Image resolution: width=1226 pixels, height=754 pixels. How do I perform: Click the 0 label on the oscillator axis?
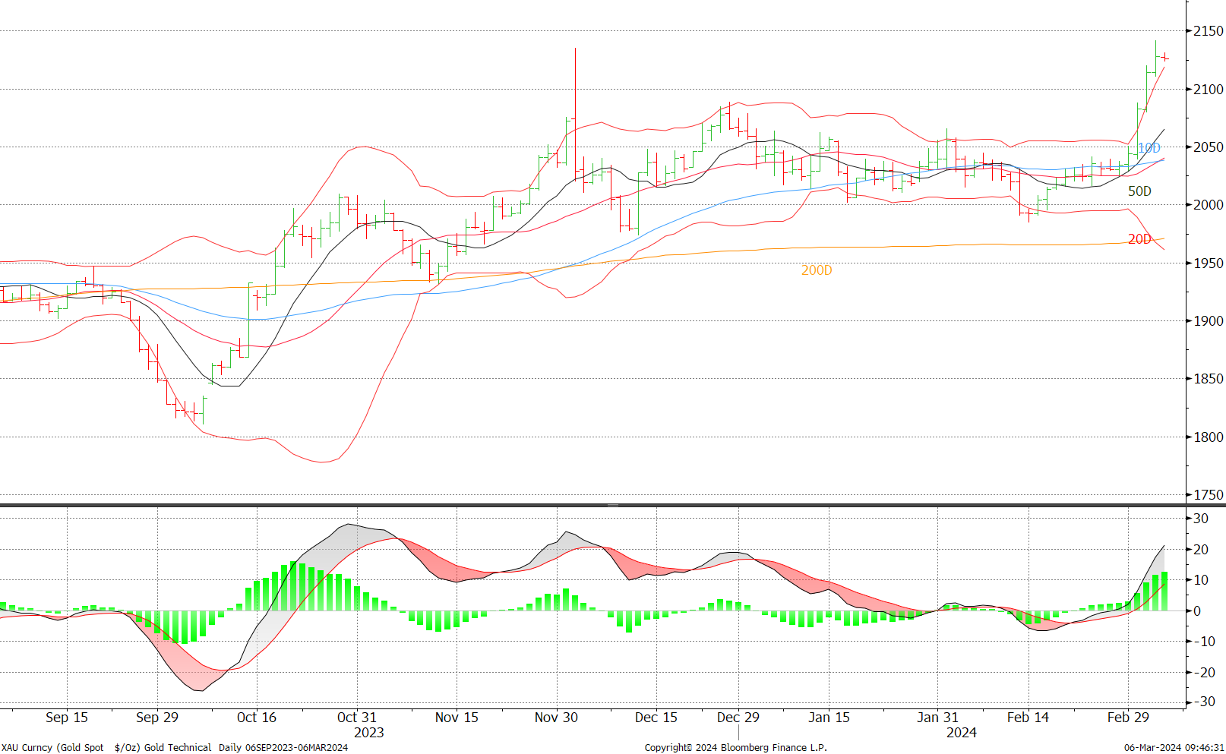1197,611
